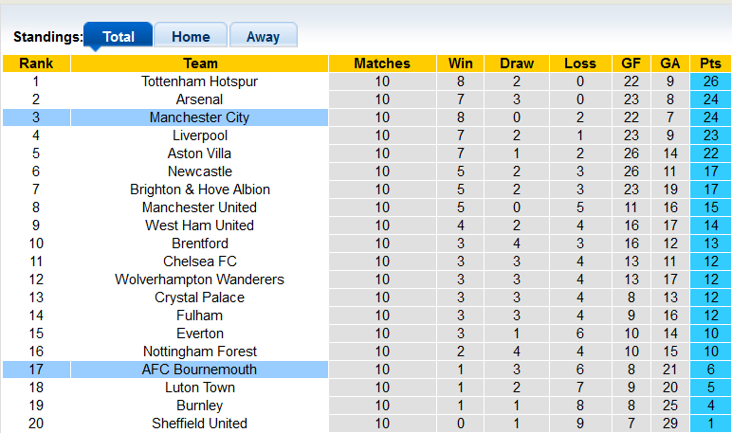Select the Manchester City row
Image resolution: width=732 pixels, height=433 pixels.
[200, 117]
